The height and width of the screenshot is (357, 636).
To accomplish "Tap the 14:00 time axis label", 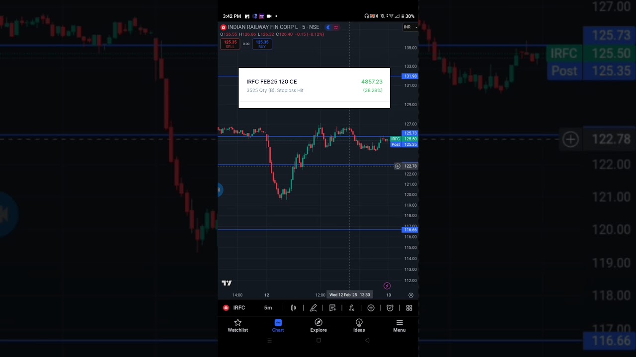I will (x=238, y=295).
